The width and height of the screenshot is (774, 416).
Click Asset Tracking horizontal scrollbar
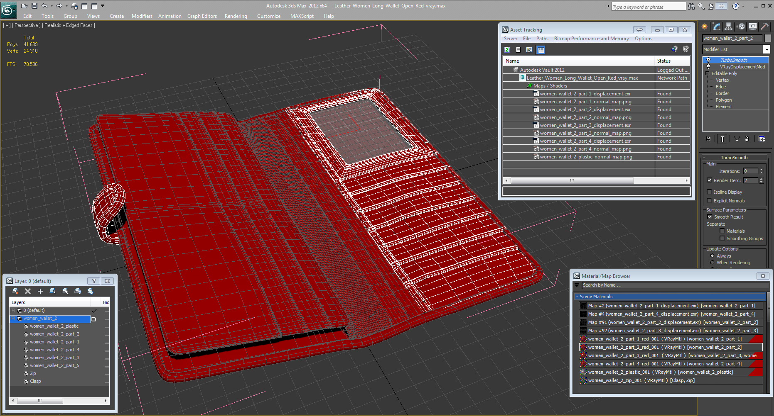(x=596, y=180)
